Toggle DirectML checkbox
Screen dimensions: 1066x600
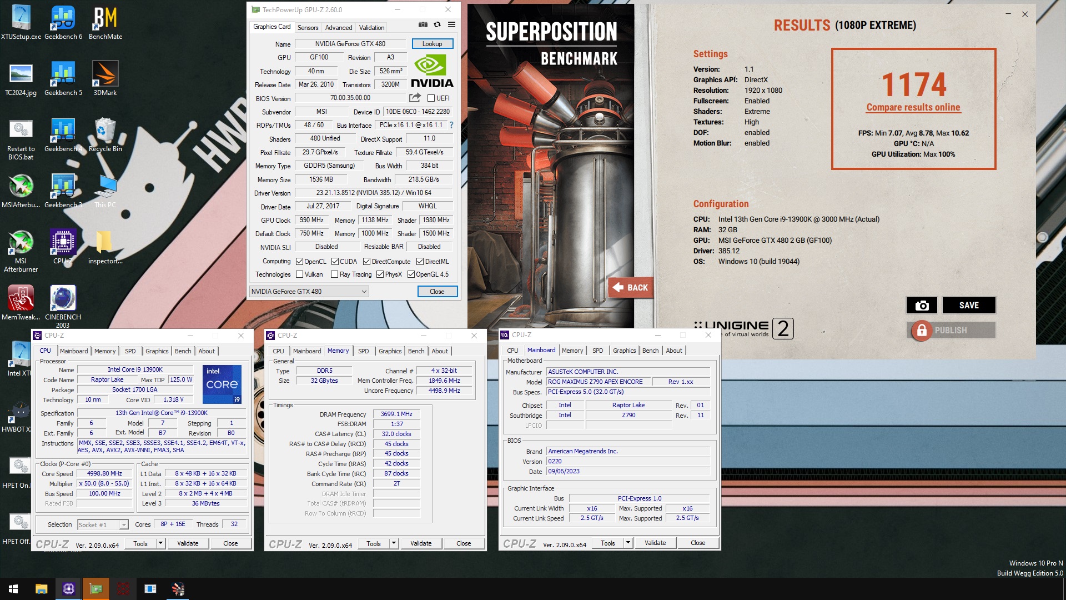pyautogui.click(x=420, y=262)
